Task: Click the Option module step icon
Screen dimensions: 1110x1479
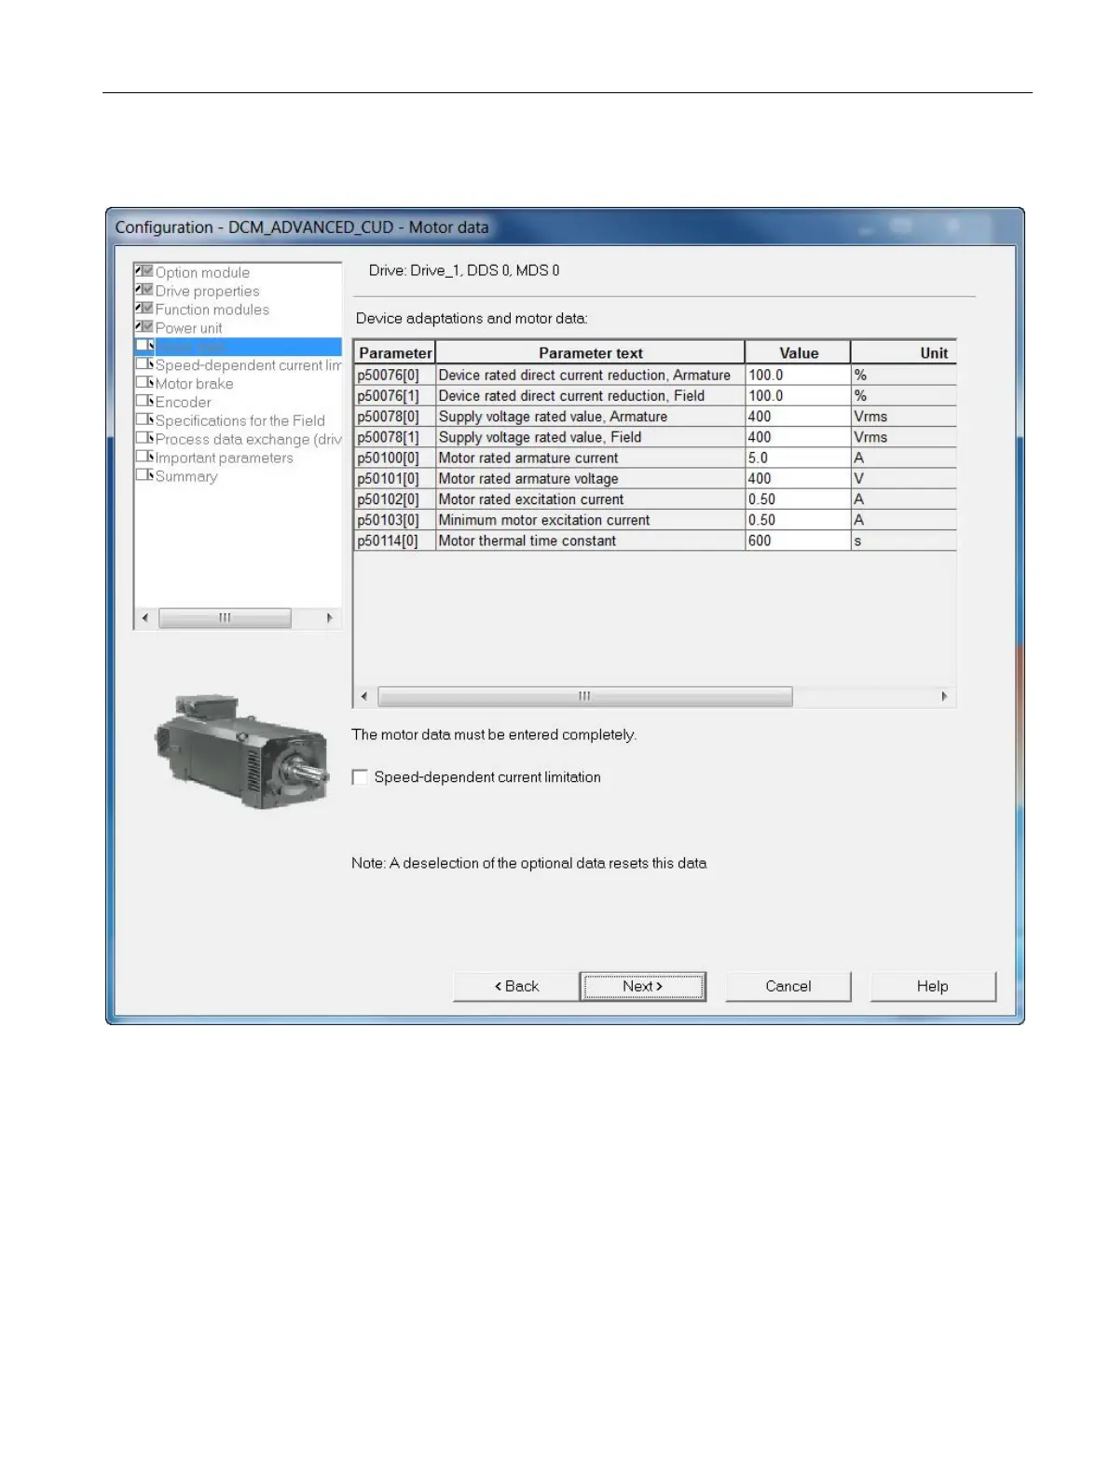Action: 144,271
